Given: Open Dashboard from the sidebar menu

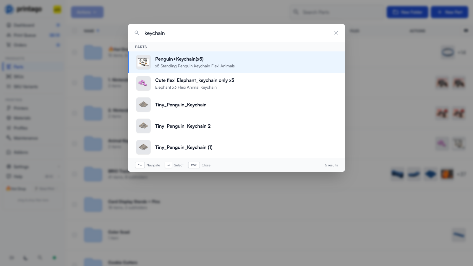Looking at the screenshot, I should pos(24,25).
